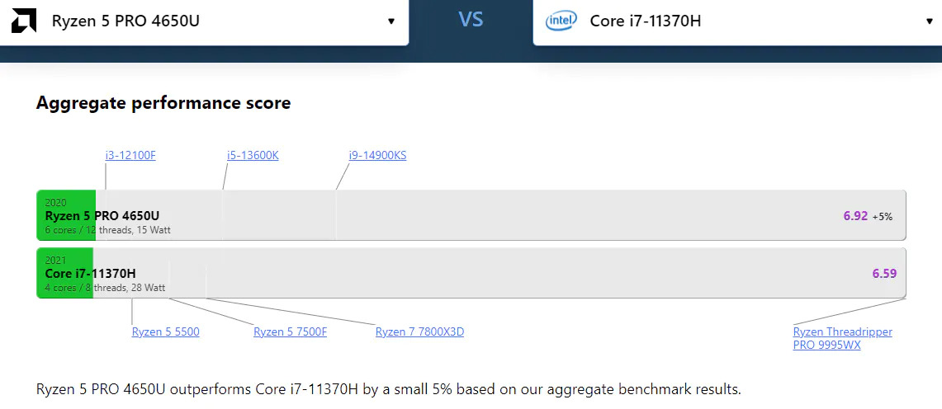Click the 2021 year label

coord(56,261)
